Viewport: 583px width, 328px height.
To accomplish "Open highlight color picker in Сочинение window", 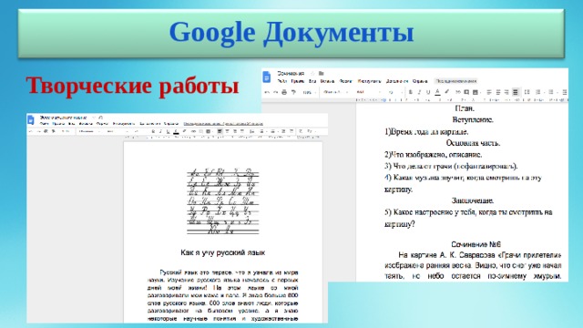I will click(x=447, y=92).
